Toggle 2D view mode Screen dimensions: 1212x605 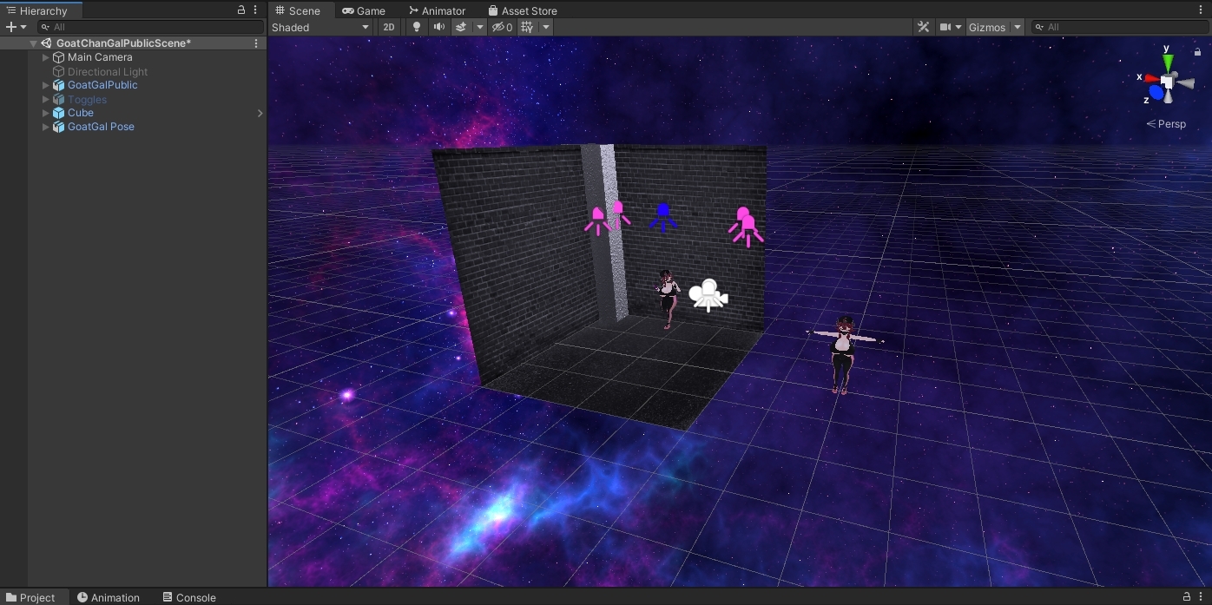click(x=389, y=27)
